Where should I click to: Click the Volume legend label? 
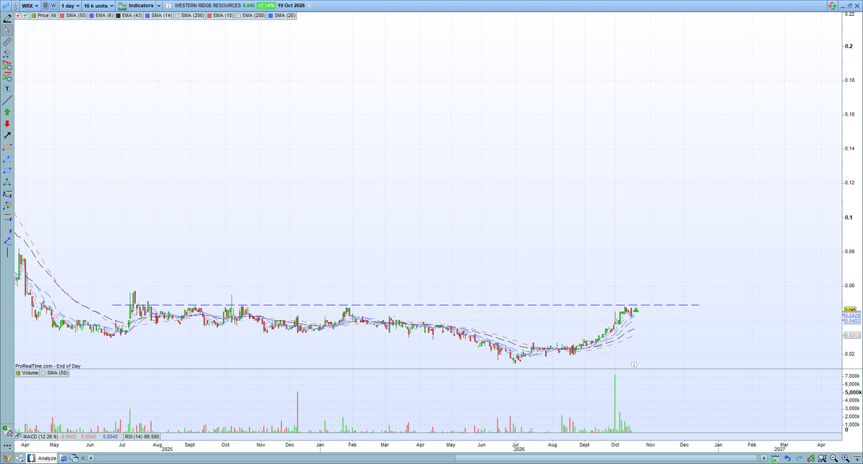[x=28, y=373]
